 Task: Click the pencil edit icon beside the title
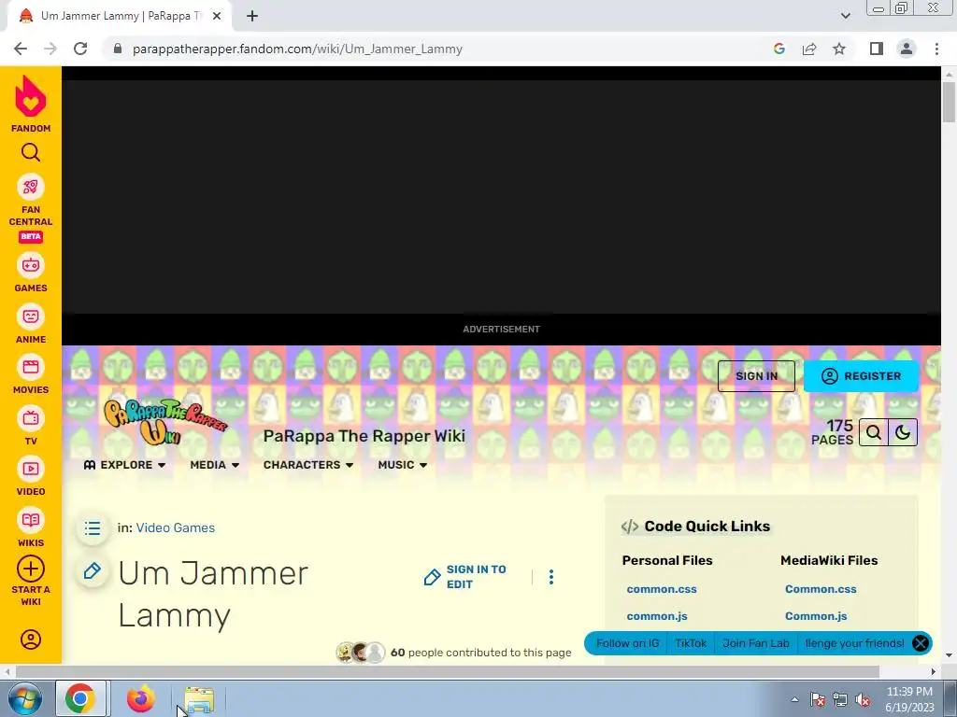[93, 571]
